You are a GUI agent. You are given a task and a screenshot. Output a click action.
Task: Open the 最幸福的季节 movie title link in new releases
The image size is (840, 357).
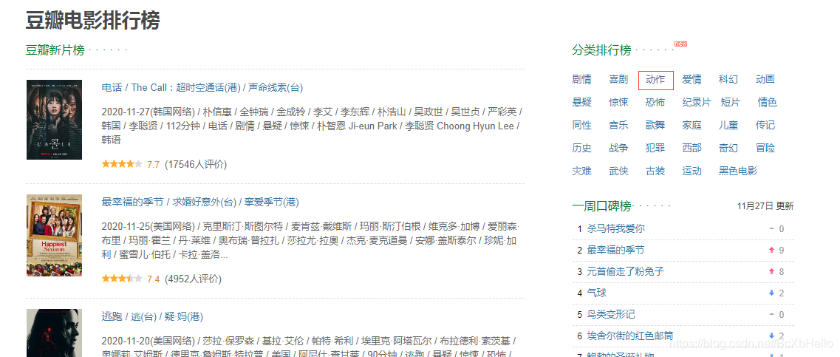[x=199, y=202]
